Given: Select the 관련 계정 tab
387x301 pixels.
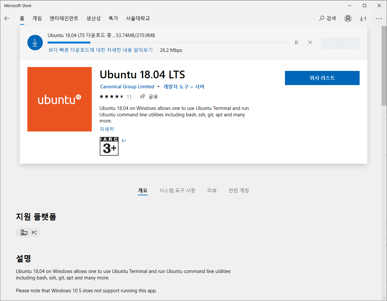Looking at the screenshot, I should tap(239, 190).
